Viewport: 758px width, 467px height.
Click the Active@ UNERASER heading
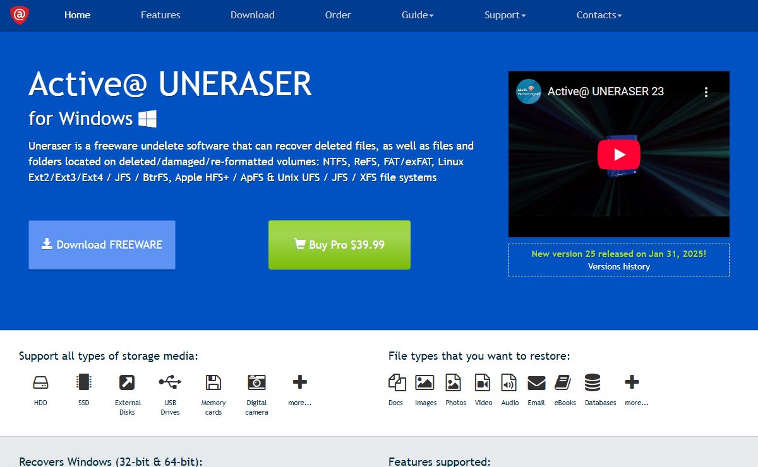click(x=171, y=84)
